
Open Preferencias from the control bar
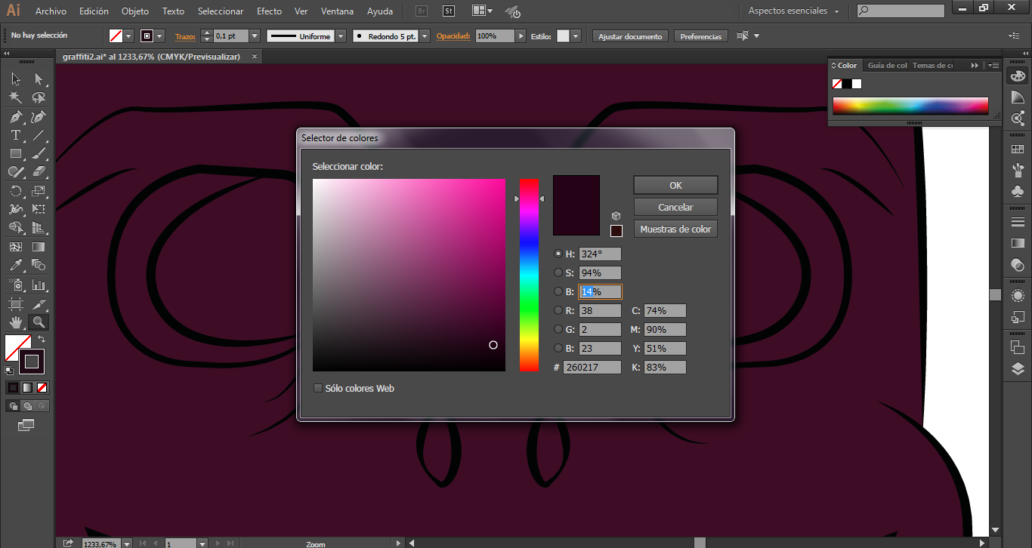pos(700,36)
